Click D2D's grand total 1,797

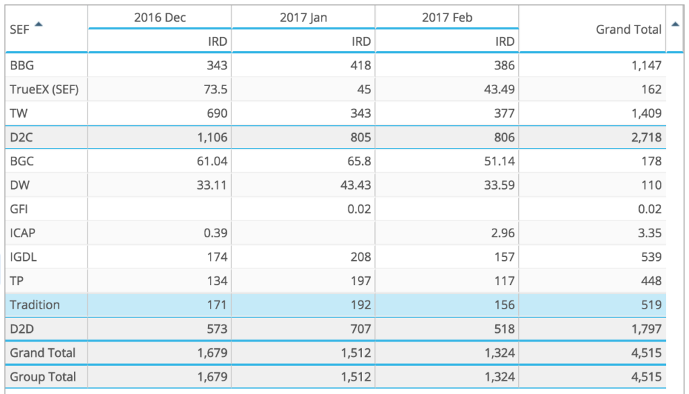pos(647,329)
